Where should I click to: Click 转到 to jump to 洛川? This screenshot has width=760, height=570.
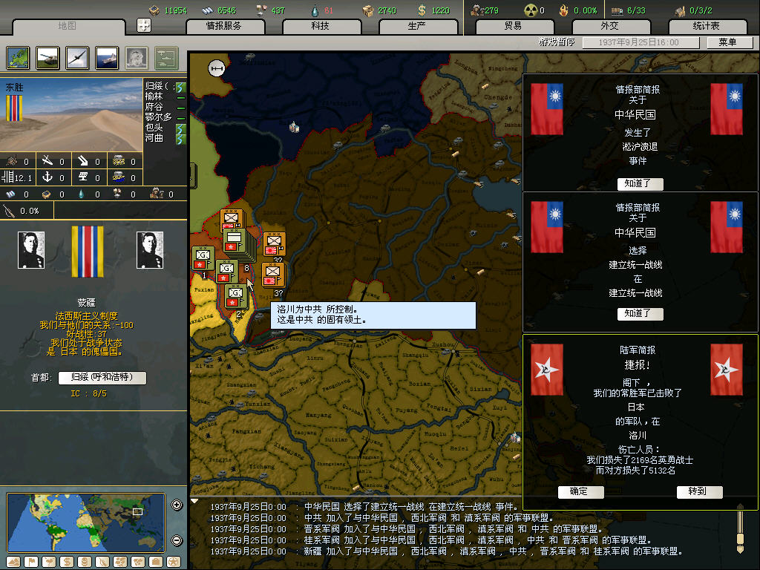click(x=699, y=492)
